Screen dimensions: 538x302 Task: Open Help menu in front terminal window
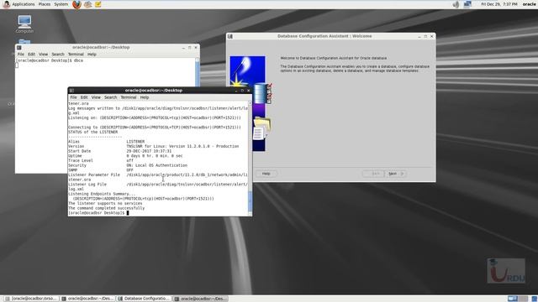coord(145,97)
